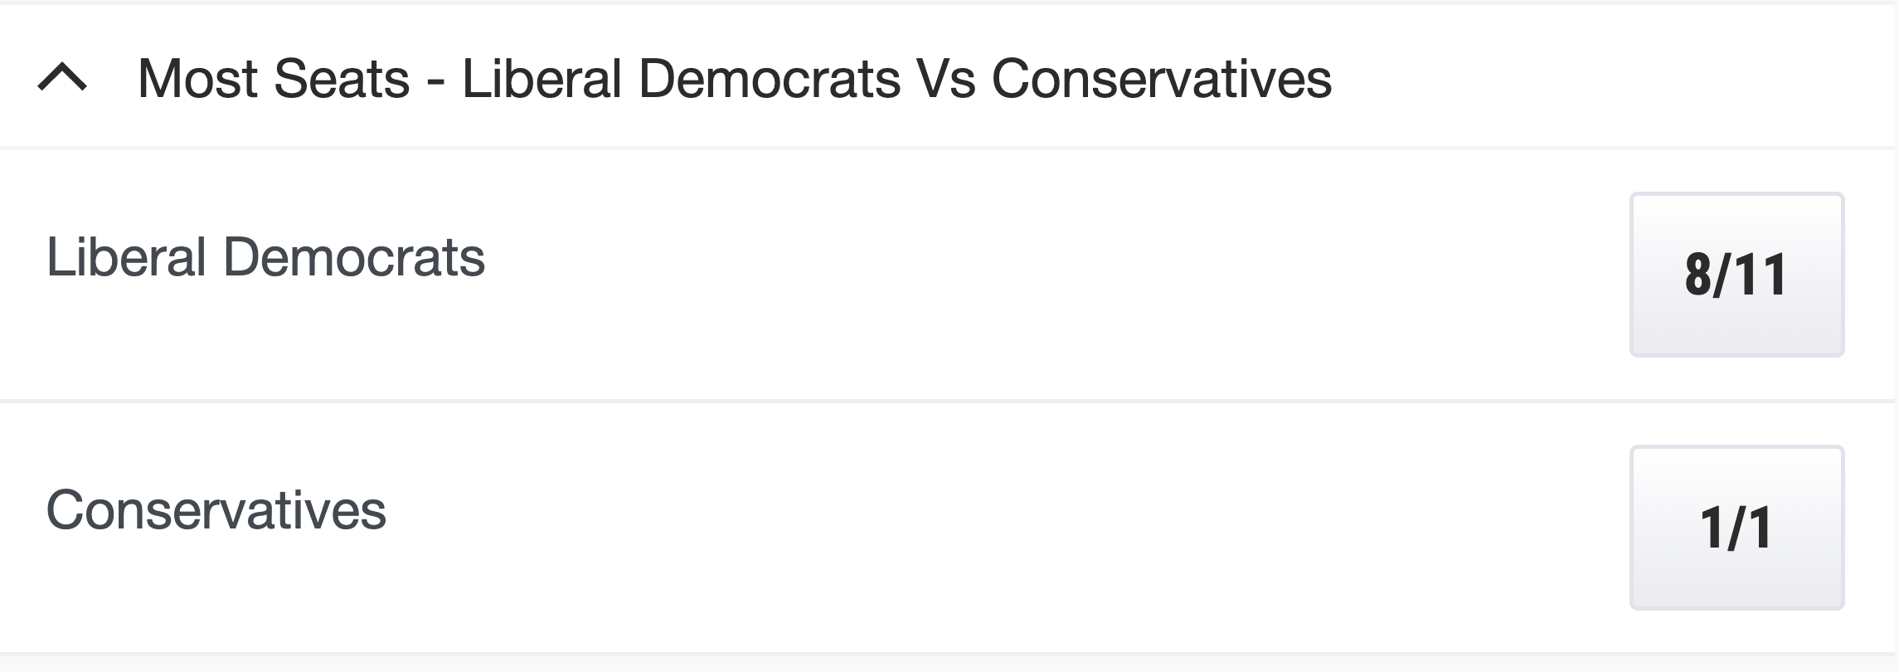Toggle the market header caret icon

tap(62, 79)
